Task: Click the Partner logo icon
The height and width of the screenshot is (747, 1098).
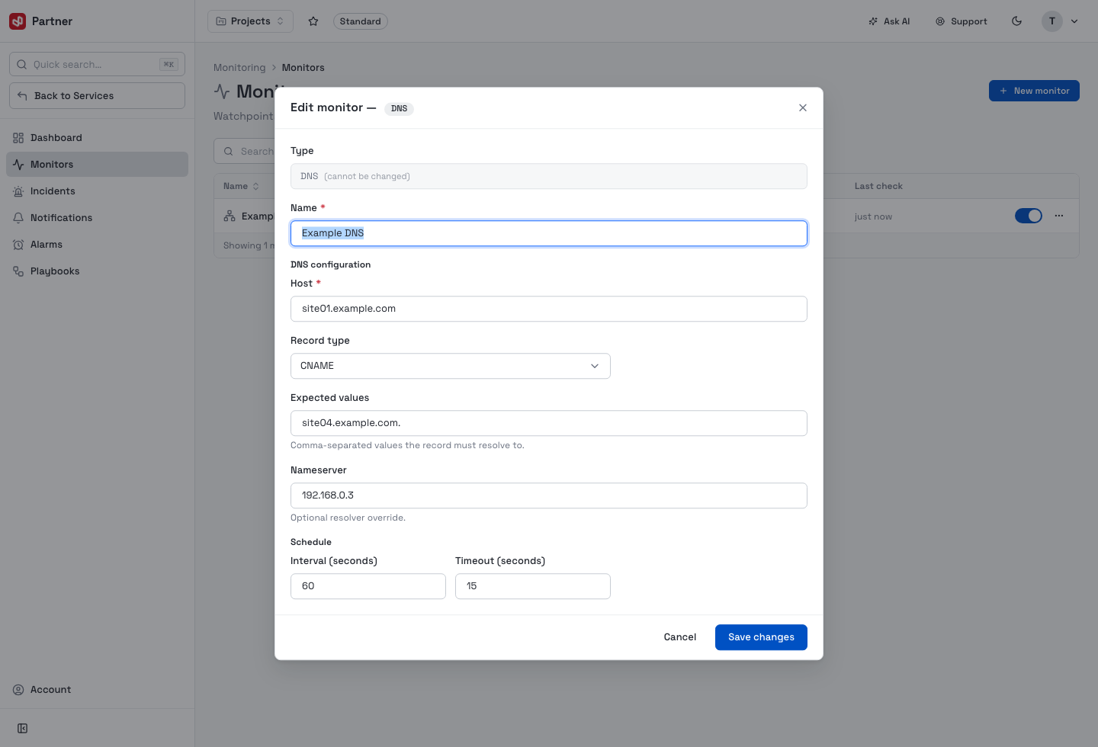Action: click(18, 21)
